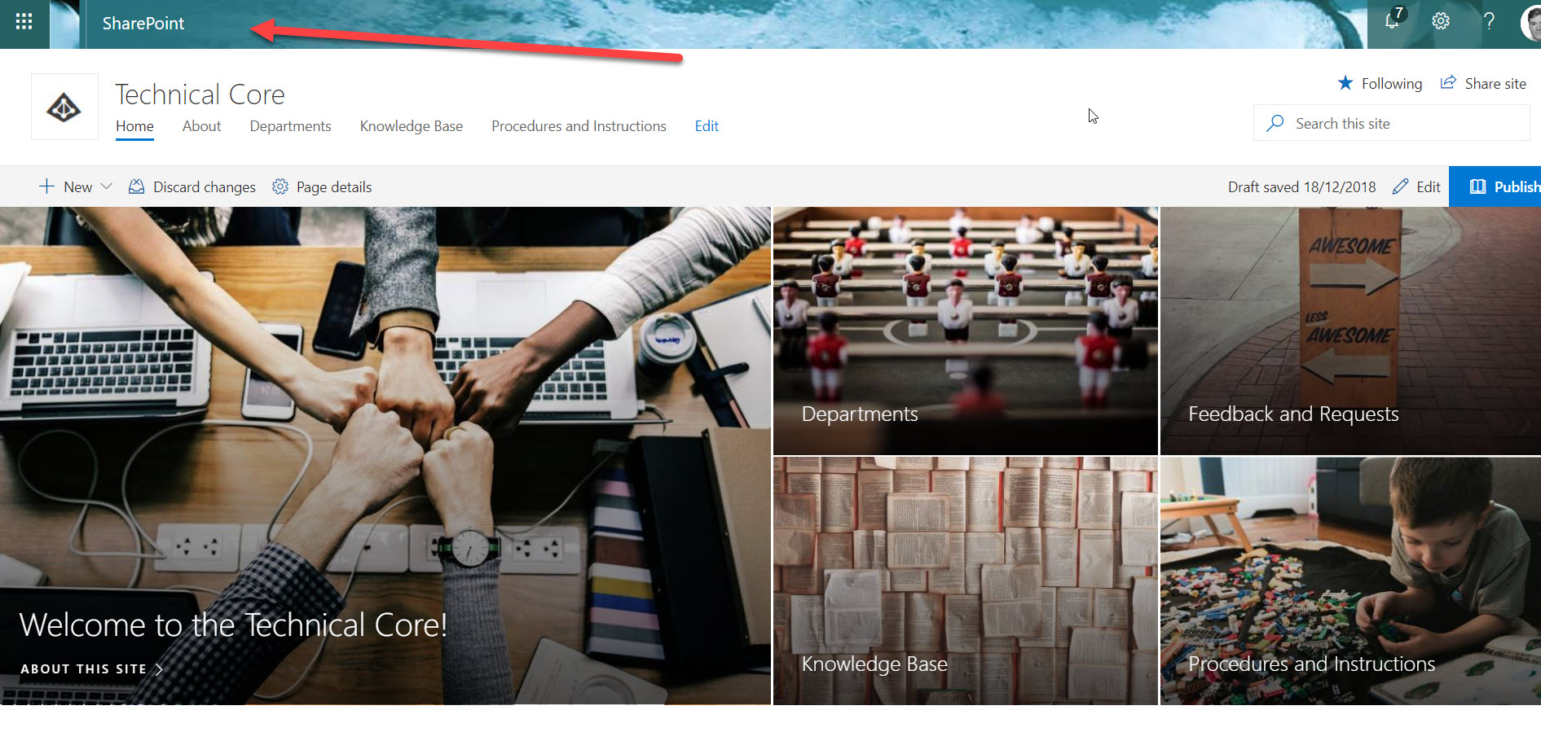The width and height of the screenshot is (1541, 732).
Task: Click the New button label
Action: (78, 187)
